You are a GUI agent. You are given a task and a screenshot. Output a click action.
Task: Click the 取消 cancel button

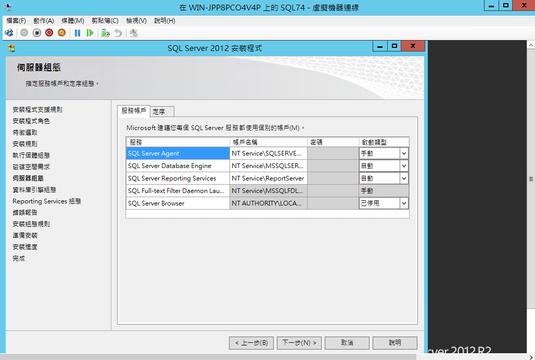[347, 343]
